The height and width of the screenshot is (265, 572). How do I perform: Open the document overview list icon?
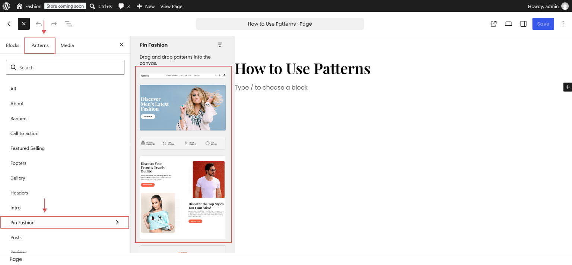pyautogui.click(x=69, y=24)
